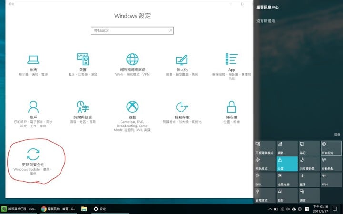Open the 投影 project quick action
The height and width of the screenshot is (214, 343).
click(x=287, y=195)
